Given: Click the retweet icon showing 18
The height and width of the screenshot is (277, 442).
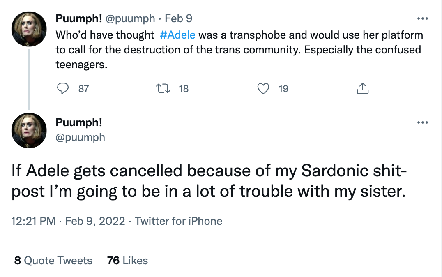Looking at the screenshot, I should [164, 88].
